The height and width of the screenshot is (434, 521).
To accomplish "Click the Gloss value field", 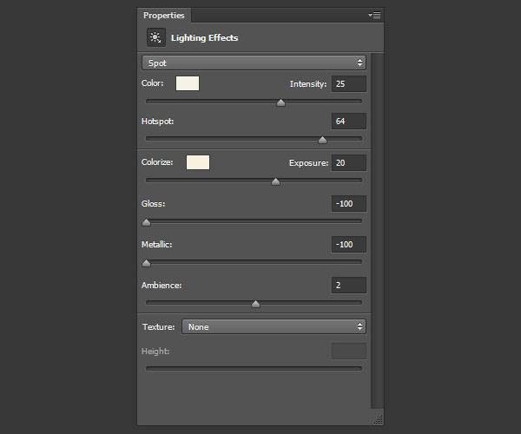I will point(348,204).
